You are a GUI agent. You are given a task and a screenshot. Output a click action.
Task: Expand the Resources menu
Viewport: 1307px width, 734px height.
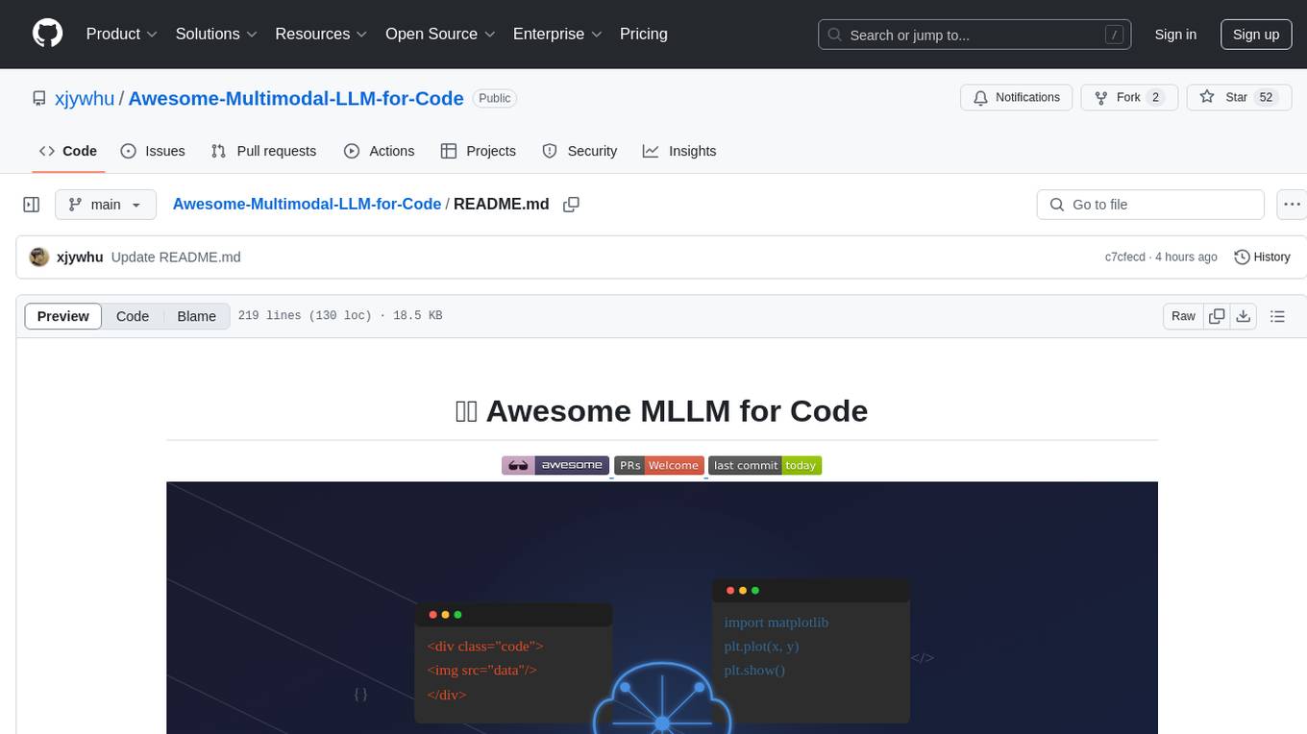321,34
